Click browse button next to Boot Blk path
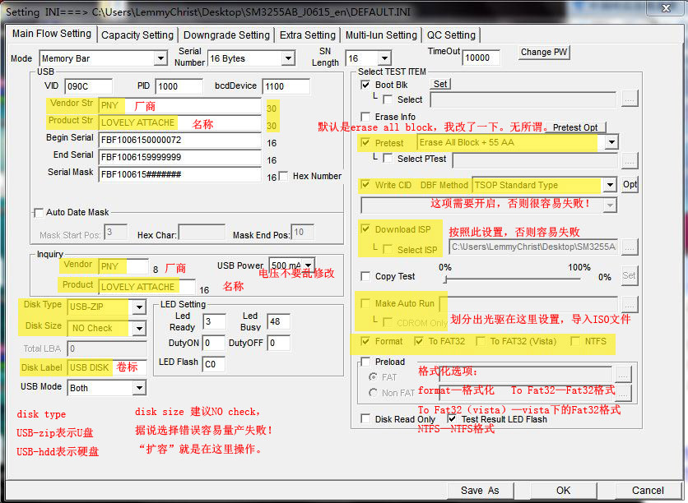This screenshot has width=688, height=503. 630,99
